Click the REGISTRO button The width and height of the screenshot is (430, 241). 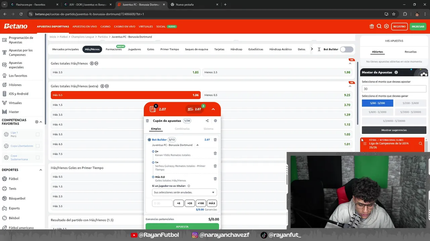pos(399,26)
